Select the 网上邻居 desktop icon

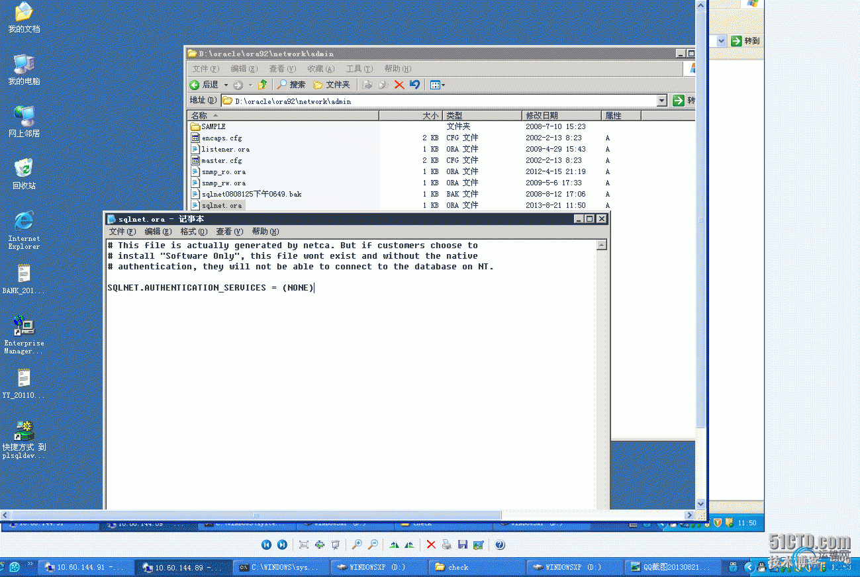tap(24, 122)
